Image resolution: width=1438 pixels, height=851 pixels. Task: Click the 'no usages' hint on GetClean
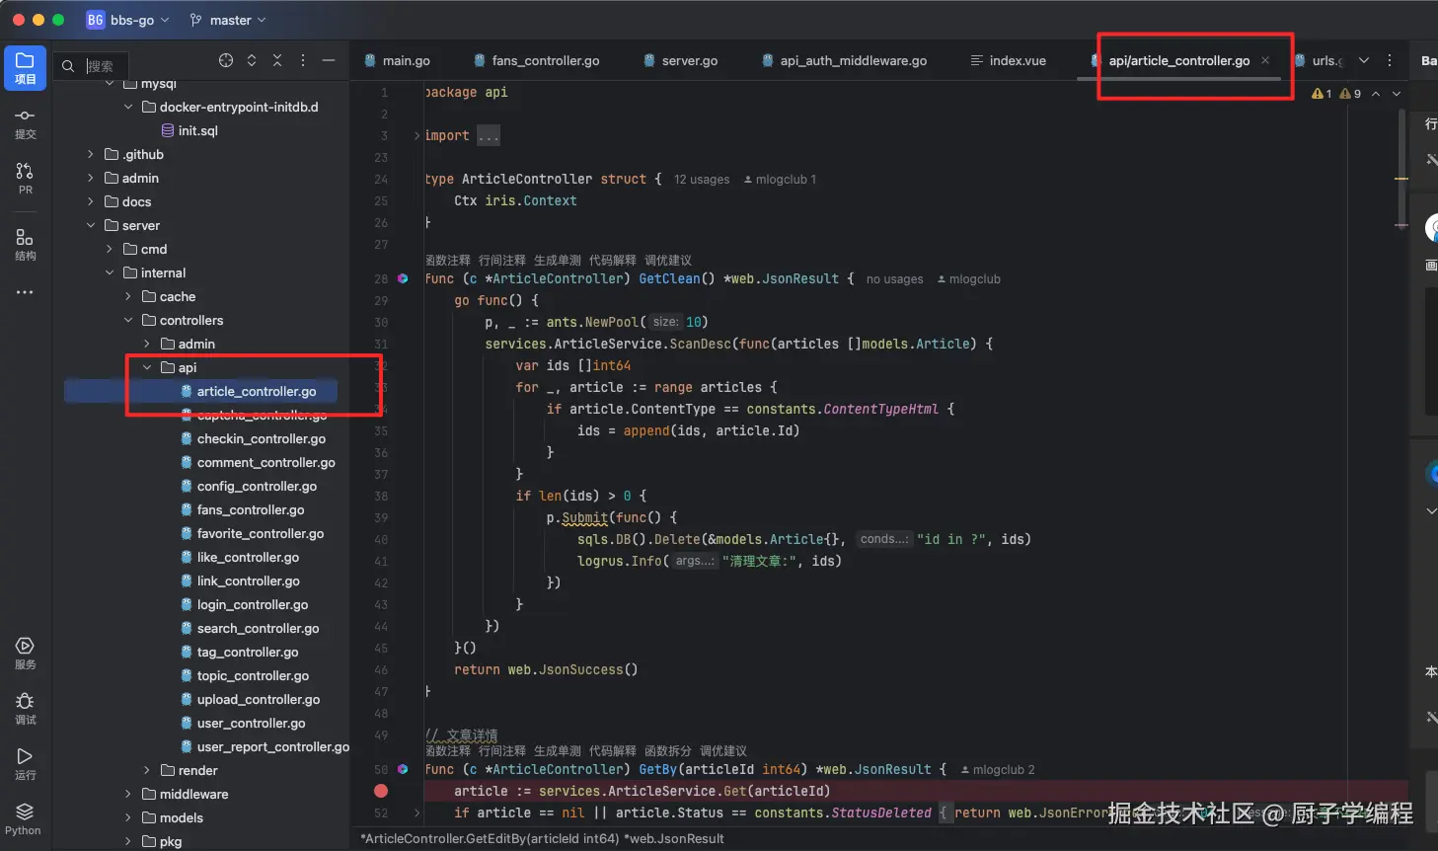pos(895,279)
